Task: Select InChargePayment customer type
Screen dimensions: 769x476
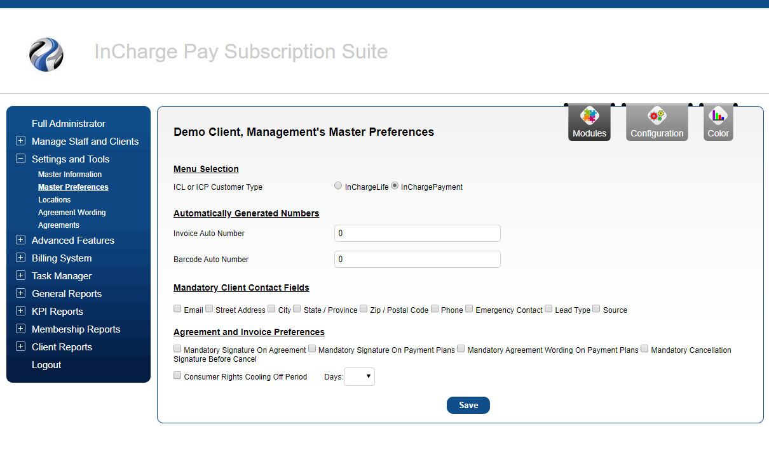Action: 395,186
